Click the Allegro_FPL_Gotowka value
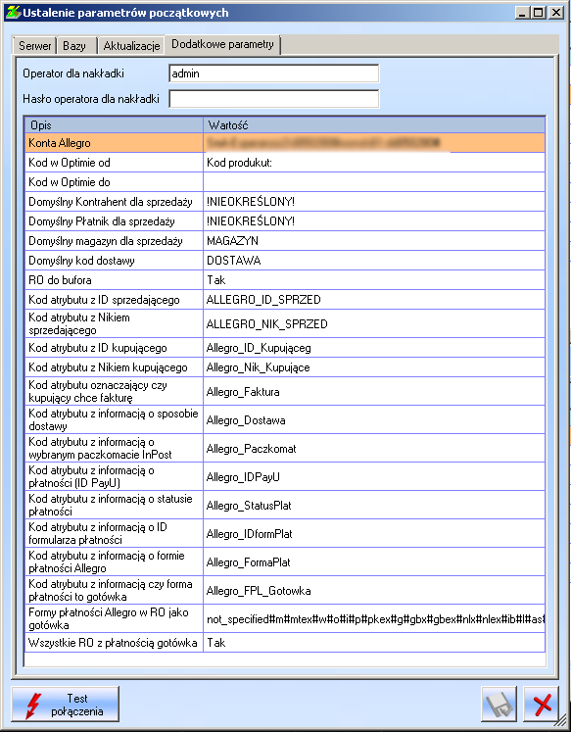This screenshot has width=571, height=732. pos(374,591)
